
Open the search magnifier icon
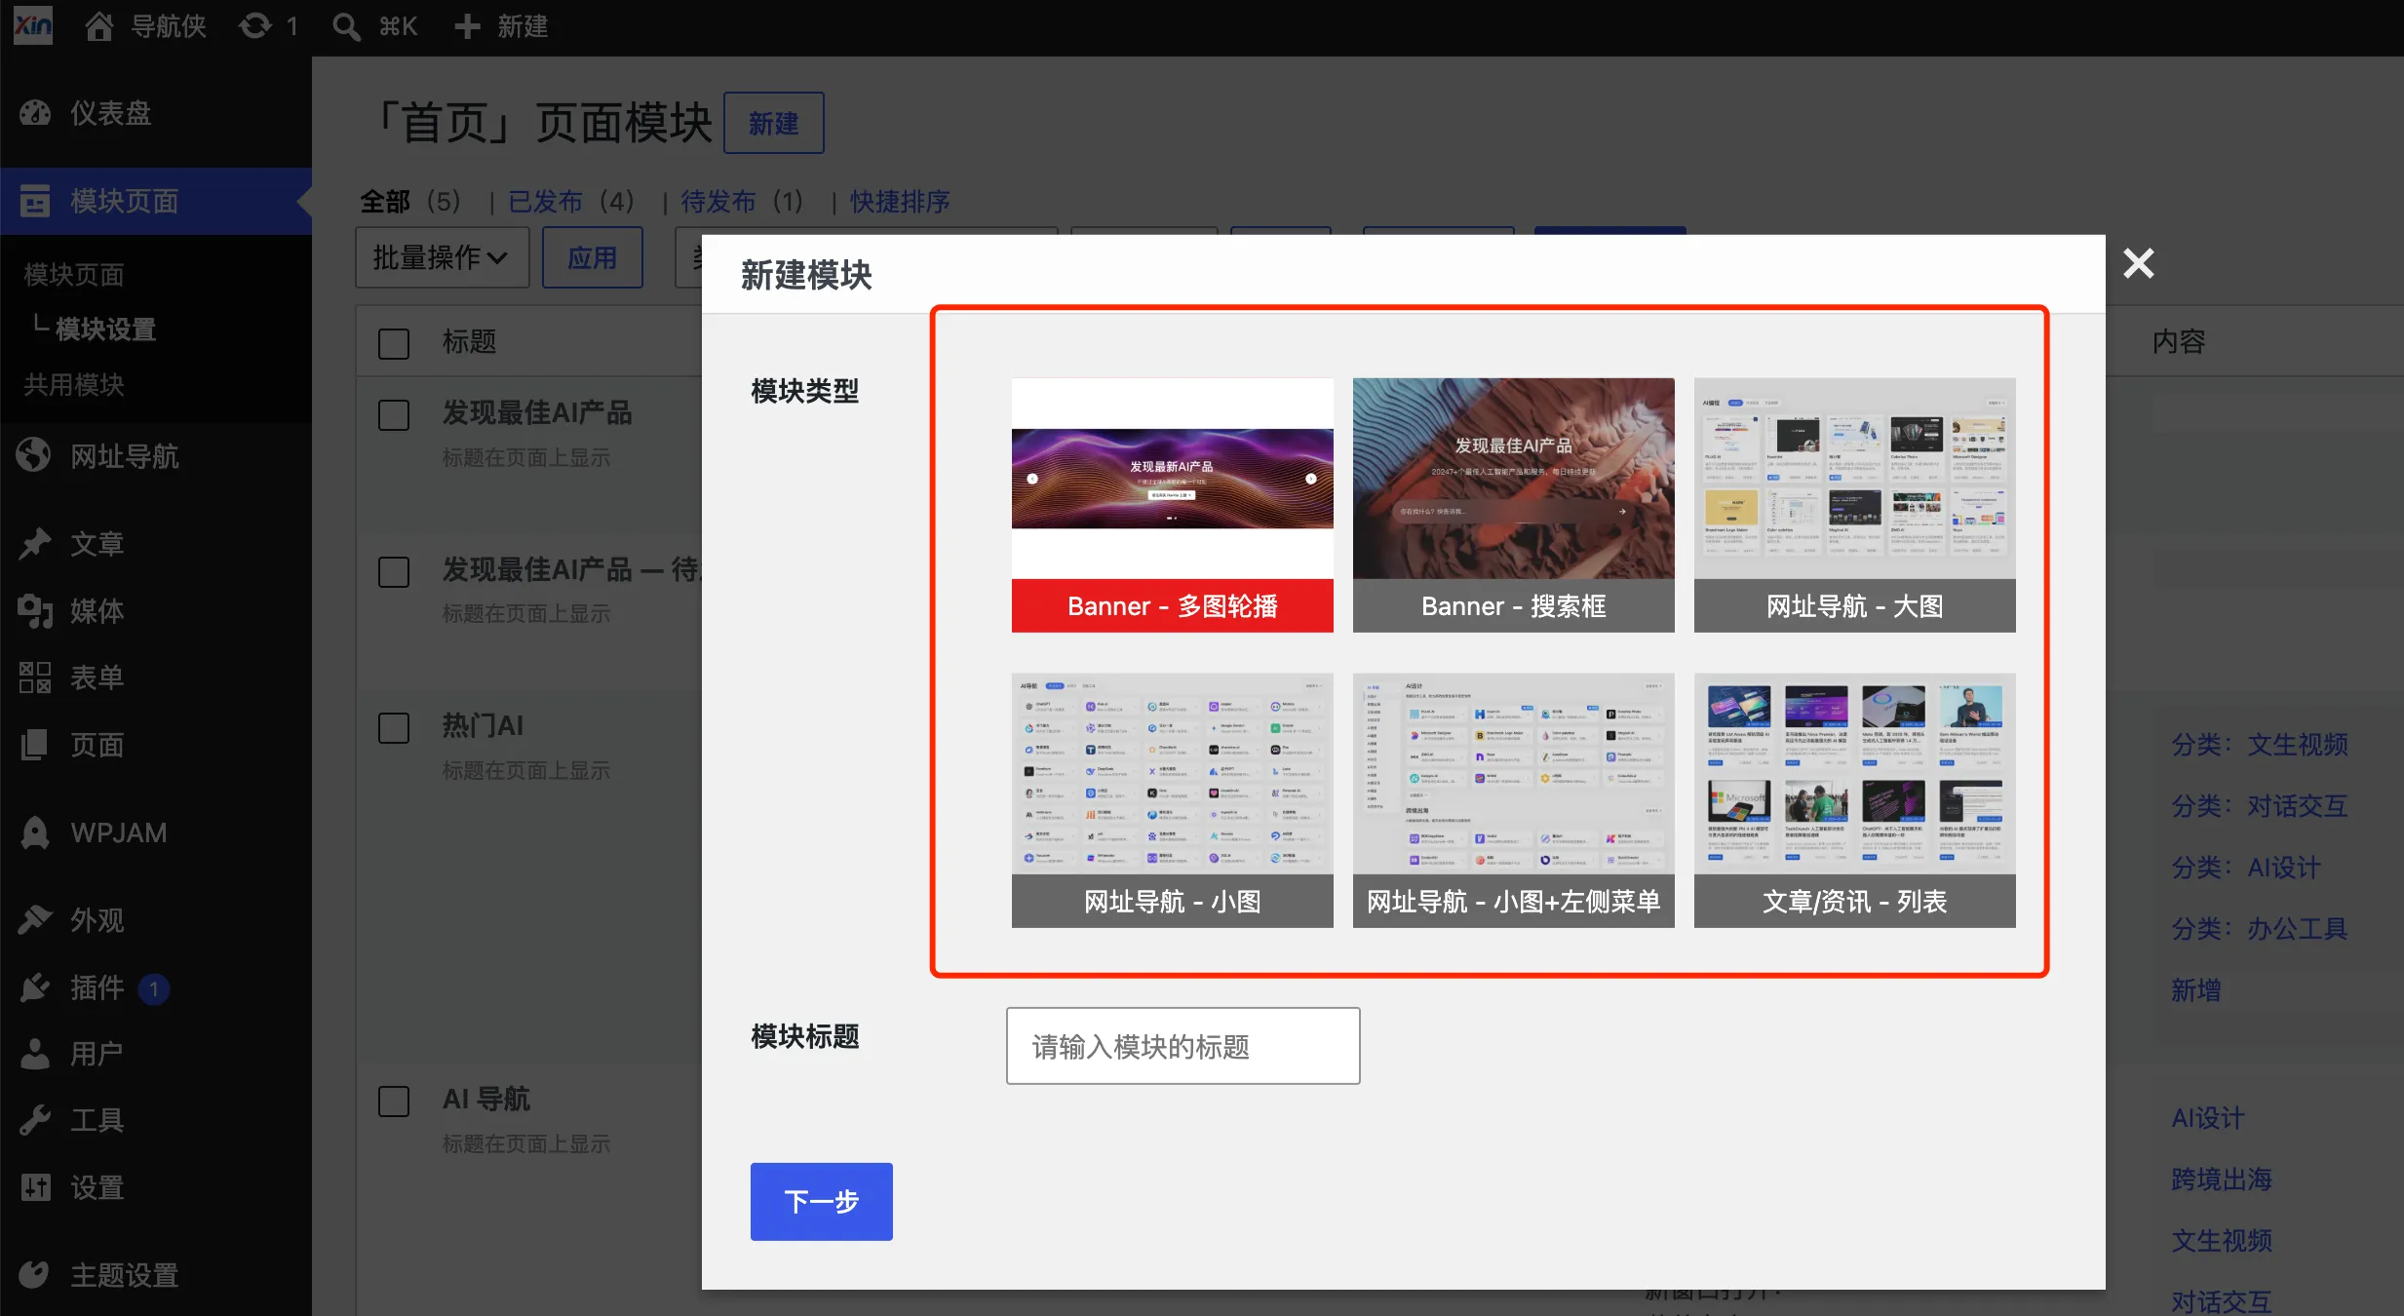346,26
